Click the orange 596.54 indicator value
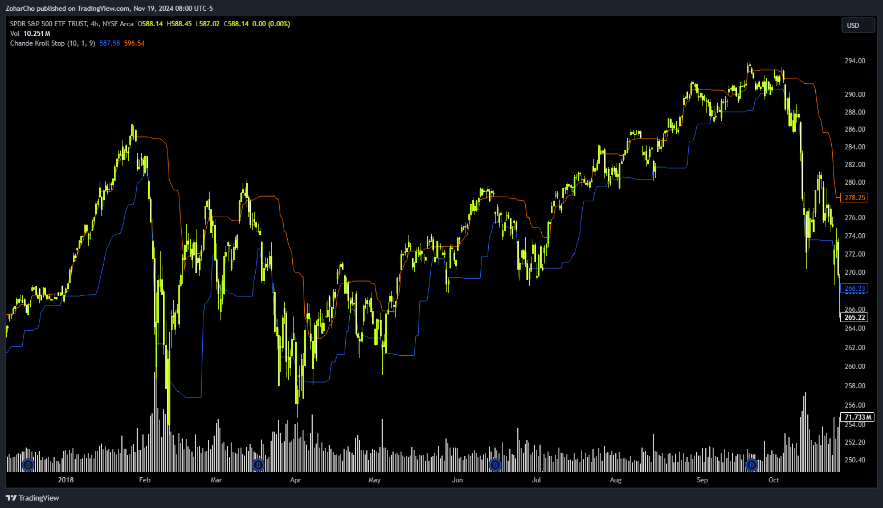Screen dimensions: 883x508 (x=134, y=43)
